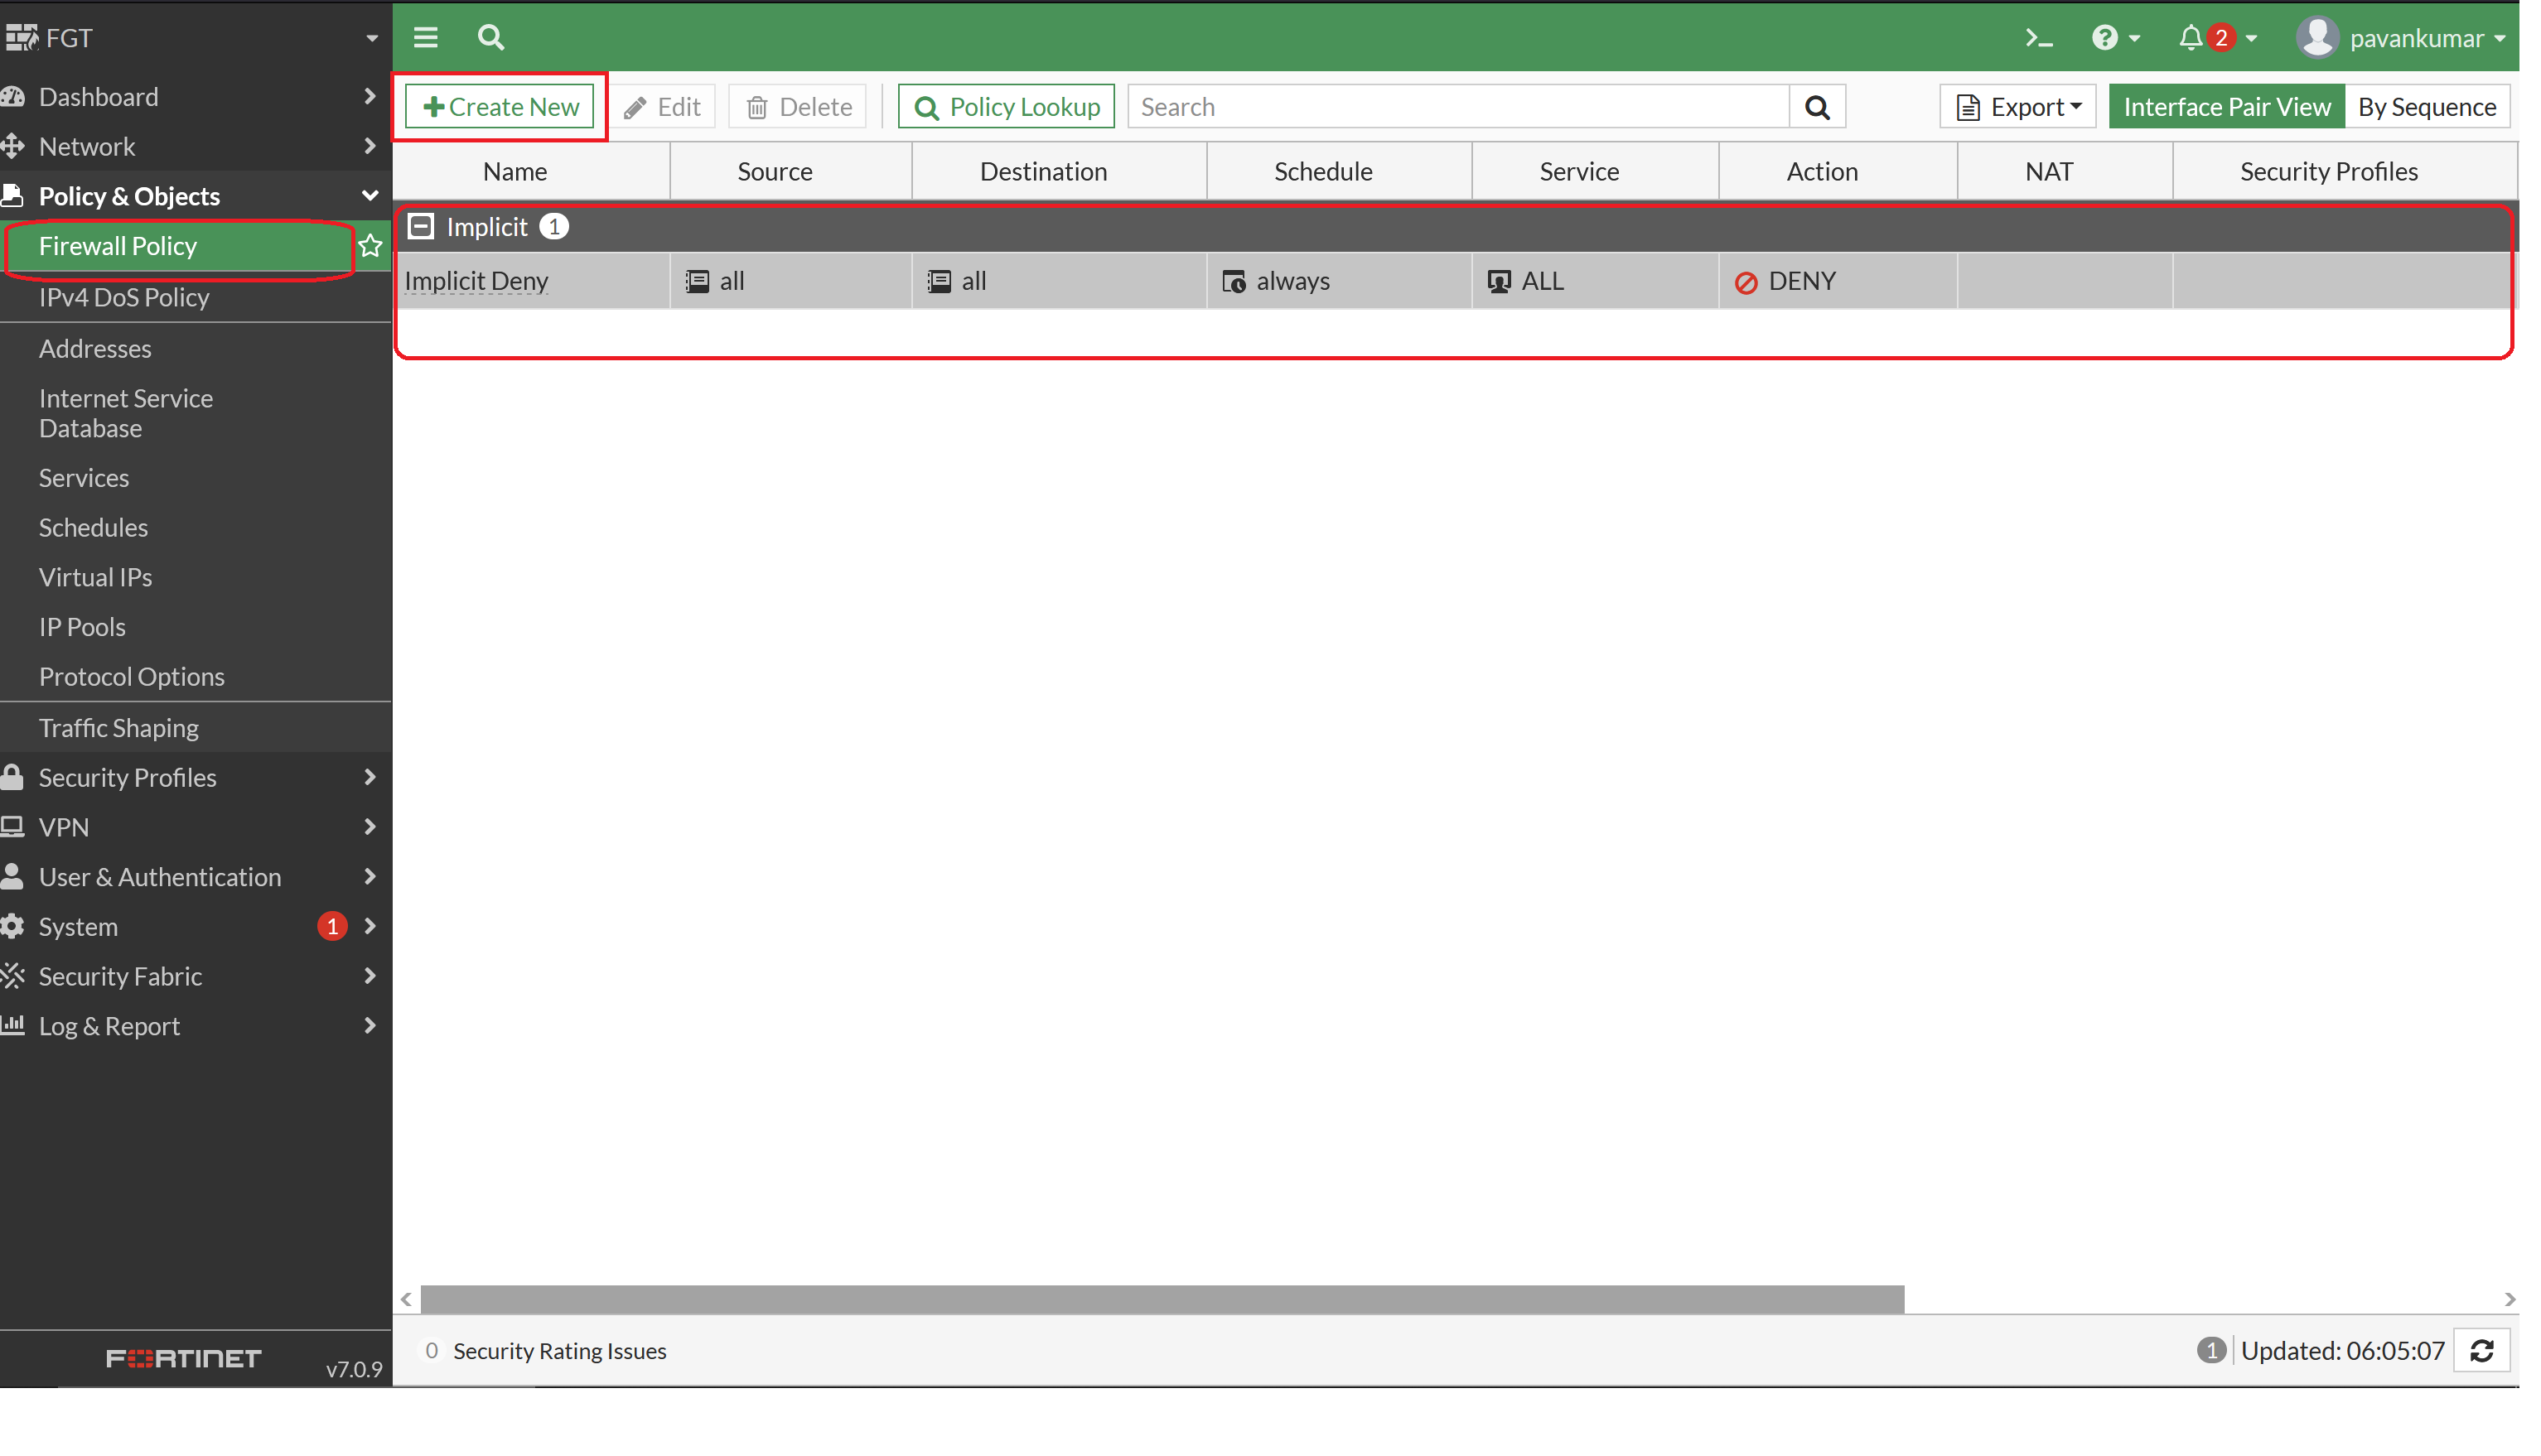Expand the Security Profiles sidebar chevron

pyautogui.click(x=370, y=777)
